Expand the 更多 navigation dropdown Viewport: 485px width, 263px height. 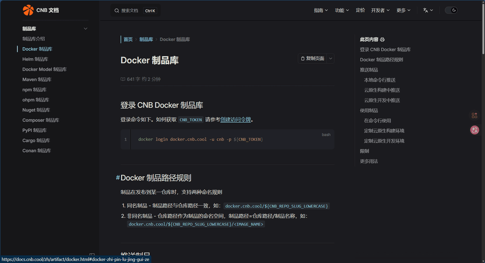point(404,10)
